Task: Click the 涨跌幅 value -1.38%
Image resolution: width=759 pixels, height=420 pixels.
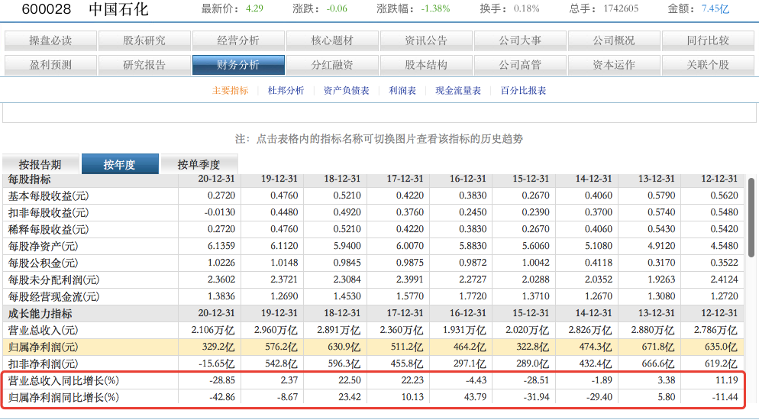Action: point(435,8)
